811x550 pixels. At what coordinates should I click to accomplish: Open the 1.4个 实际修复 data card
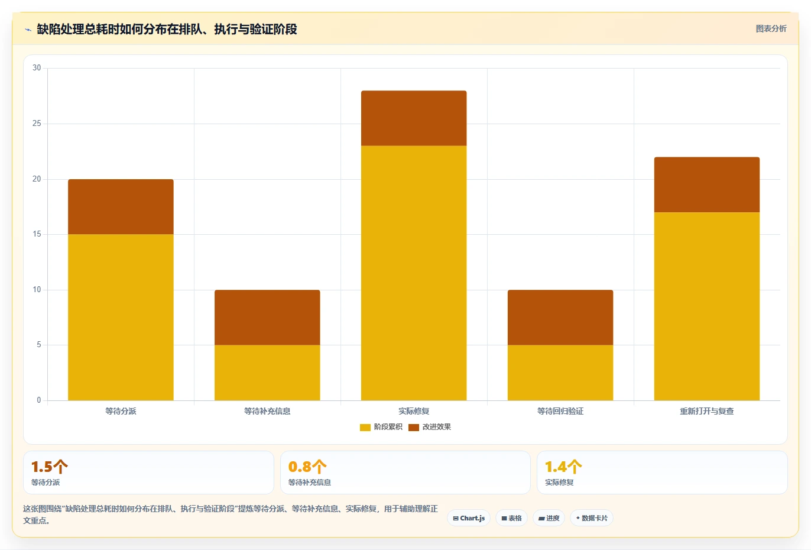coord(662,473)
